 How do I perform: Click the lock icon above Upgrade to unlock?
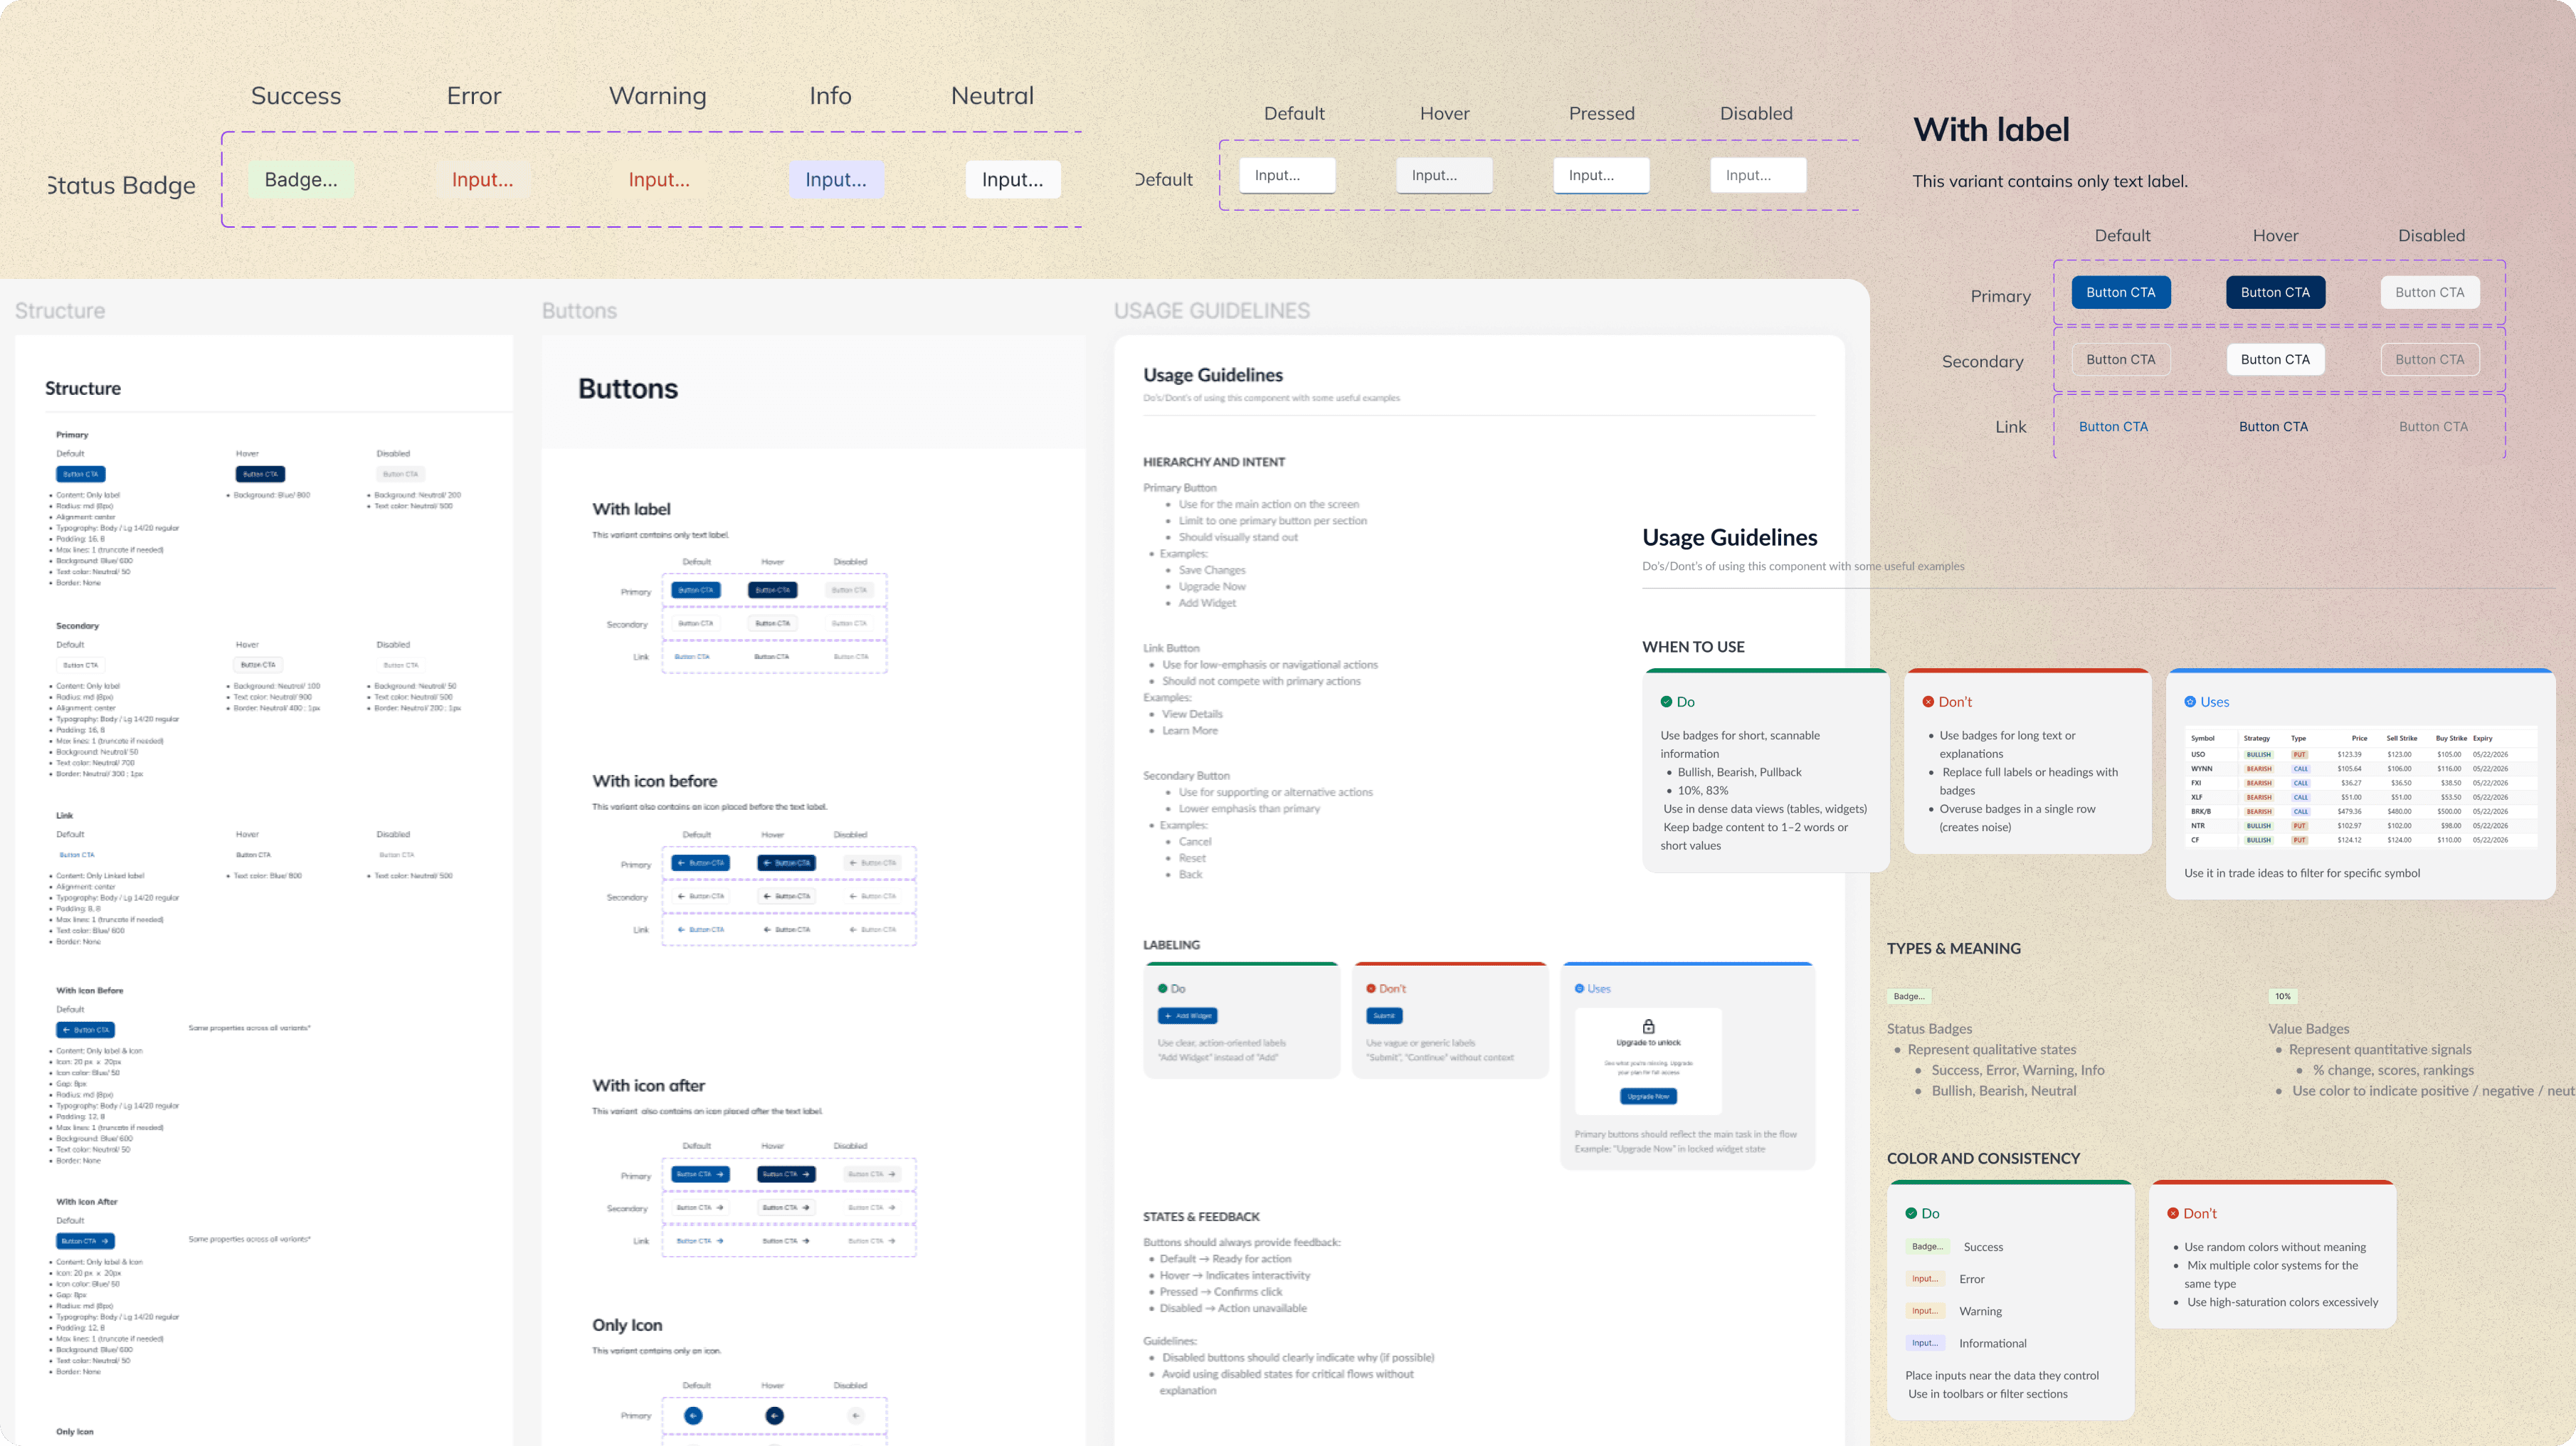point(1648,1026)
